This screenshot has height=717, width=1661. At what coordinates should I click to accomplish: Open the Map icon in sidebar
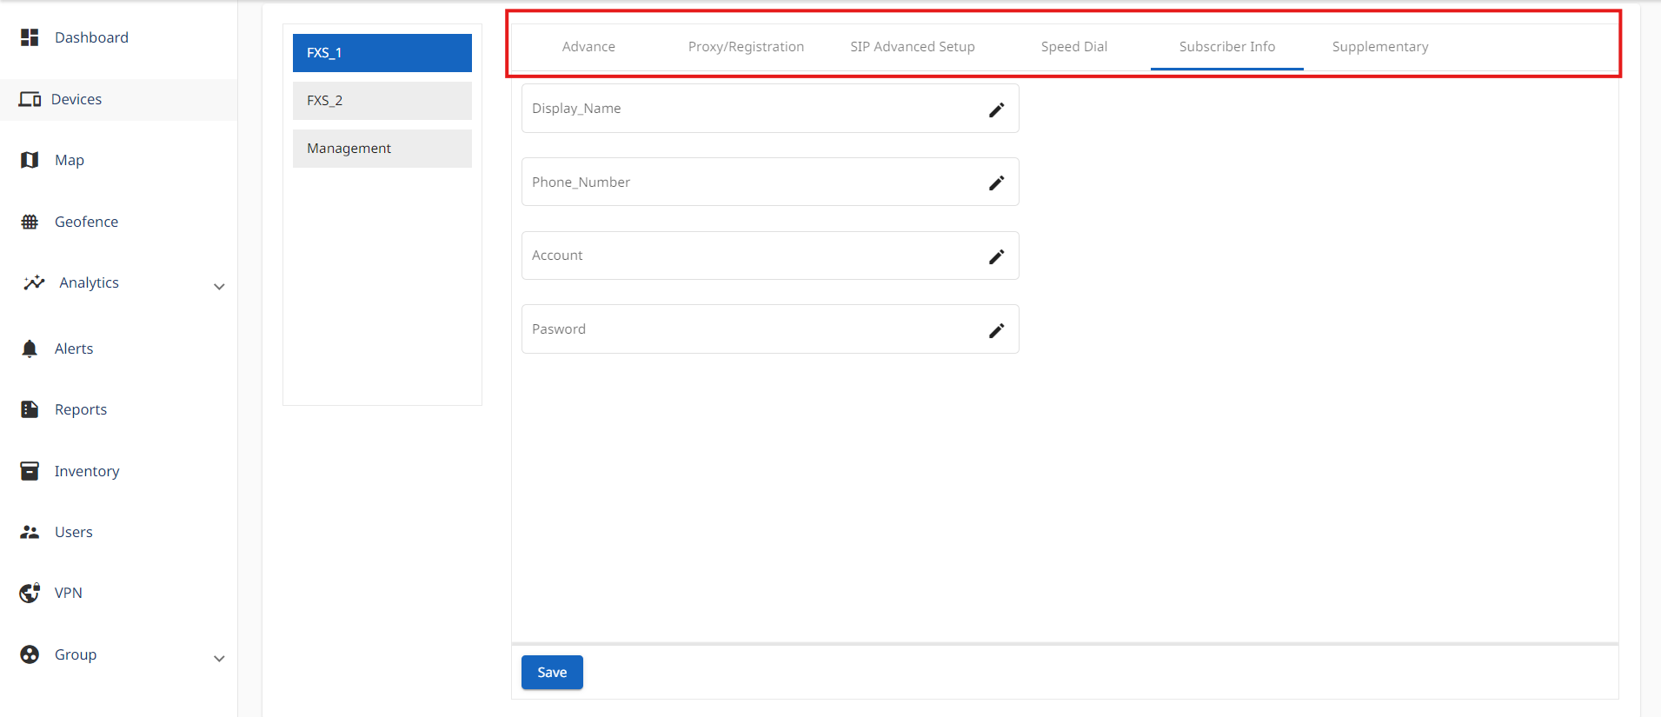[x=30, y=160]
